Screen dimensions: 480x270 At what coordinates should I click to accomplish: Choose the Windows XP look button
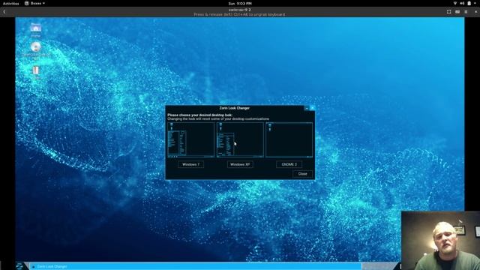click(240, 164)
